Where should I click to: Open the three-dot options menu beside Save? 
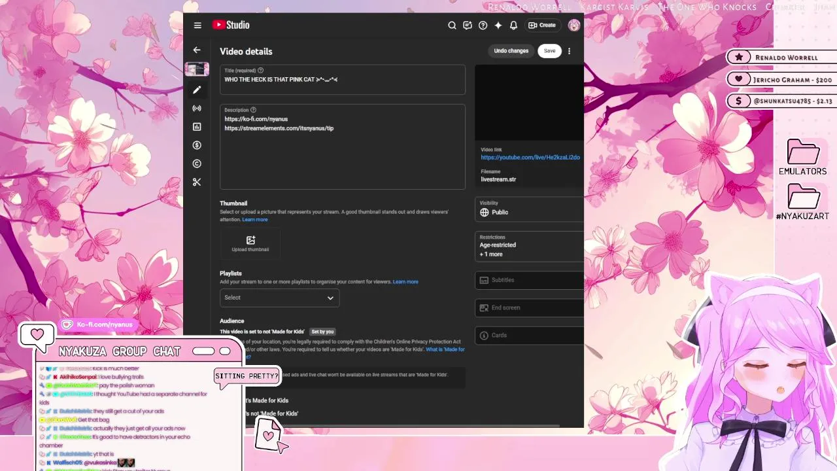pyautogui.click(x=569, y=51)
